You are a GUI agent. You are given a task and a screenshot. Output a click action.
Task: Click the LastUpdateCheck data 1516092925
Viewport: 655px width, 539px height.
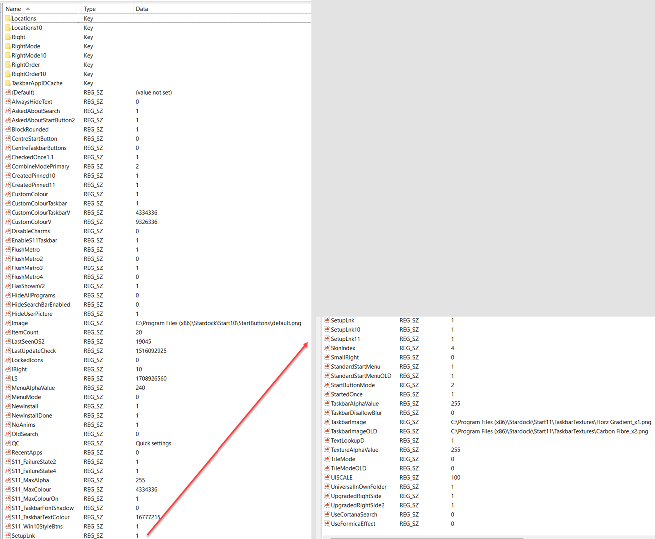pyautogui.click(x=151, y=351)
